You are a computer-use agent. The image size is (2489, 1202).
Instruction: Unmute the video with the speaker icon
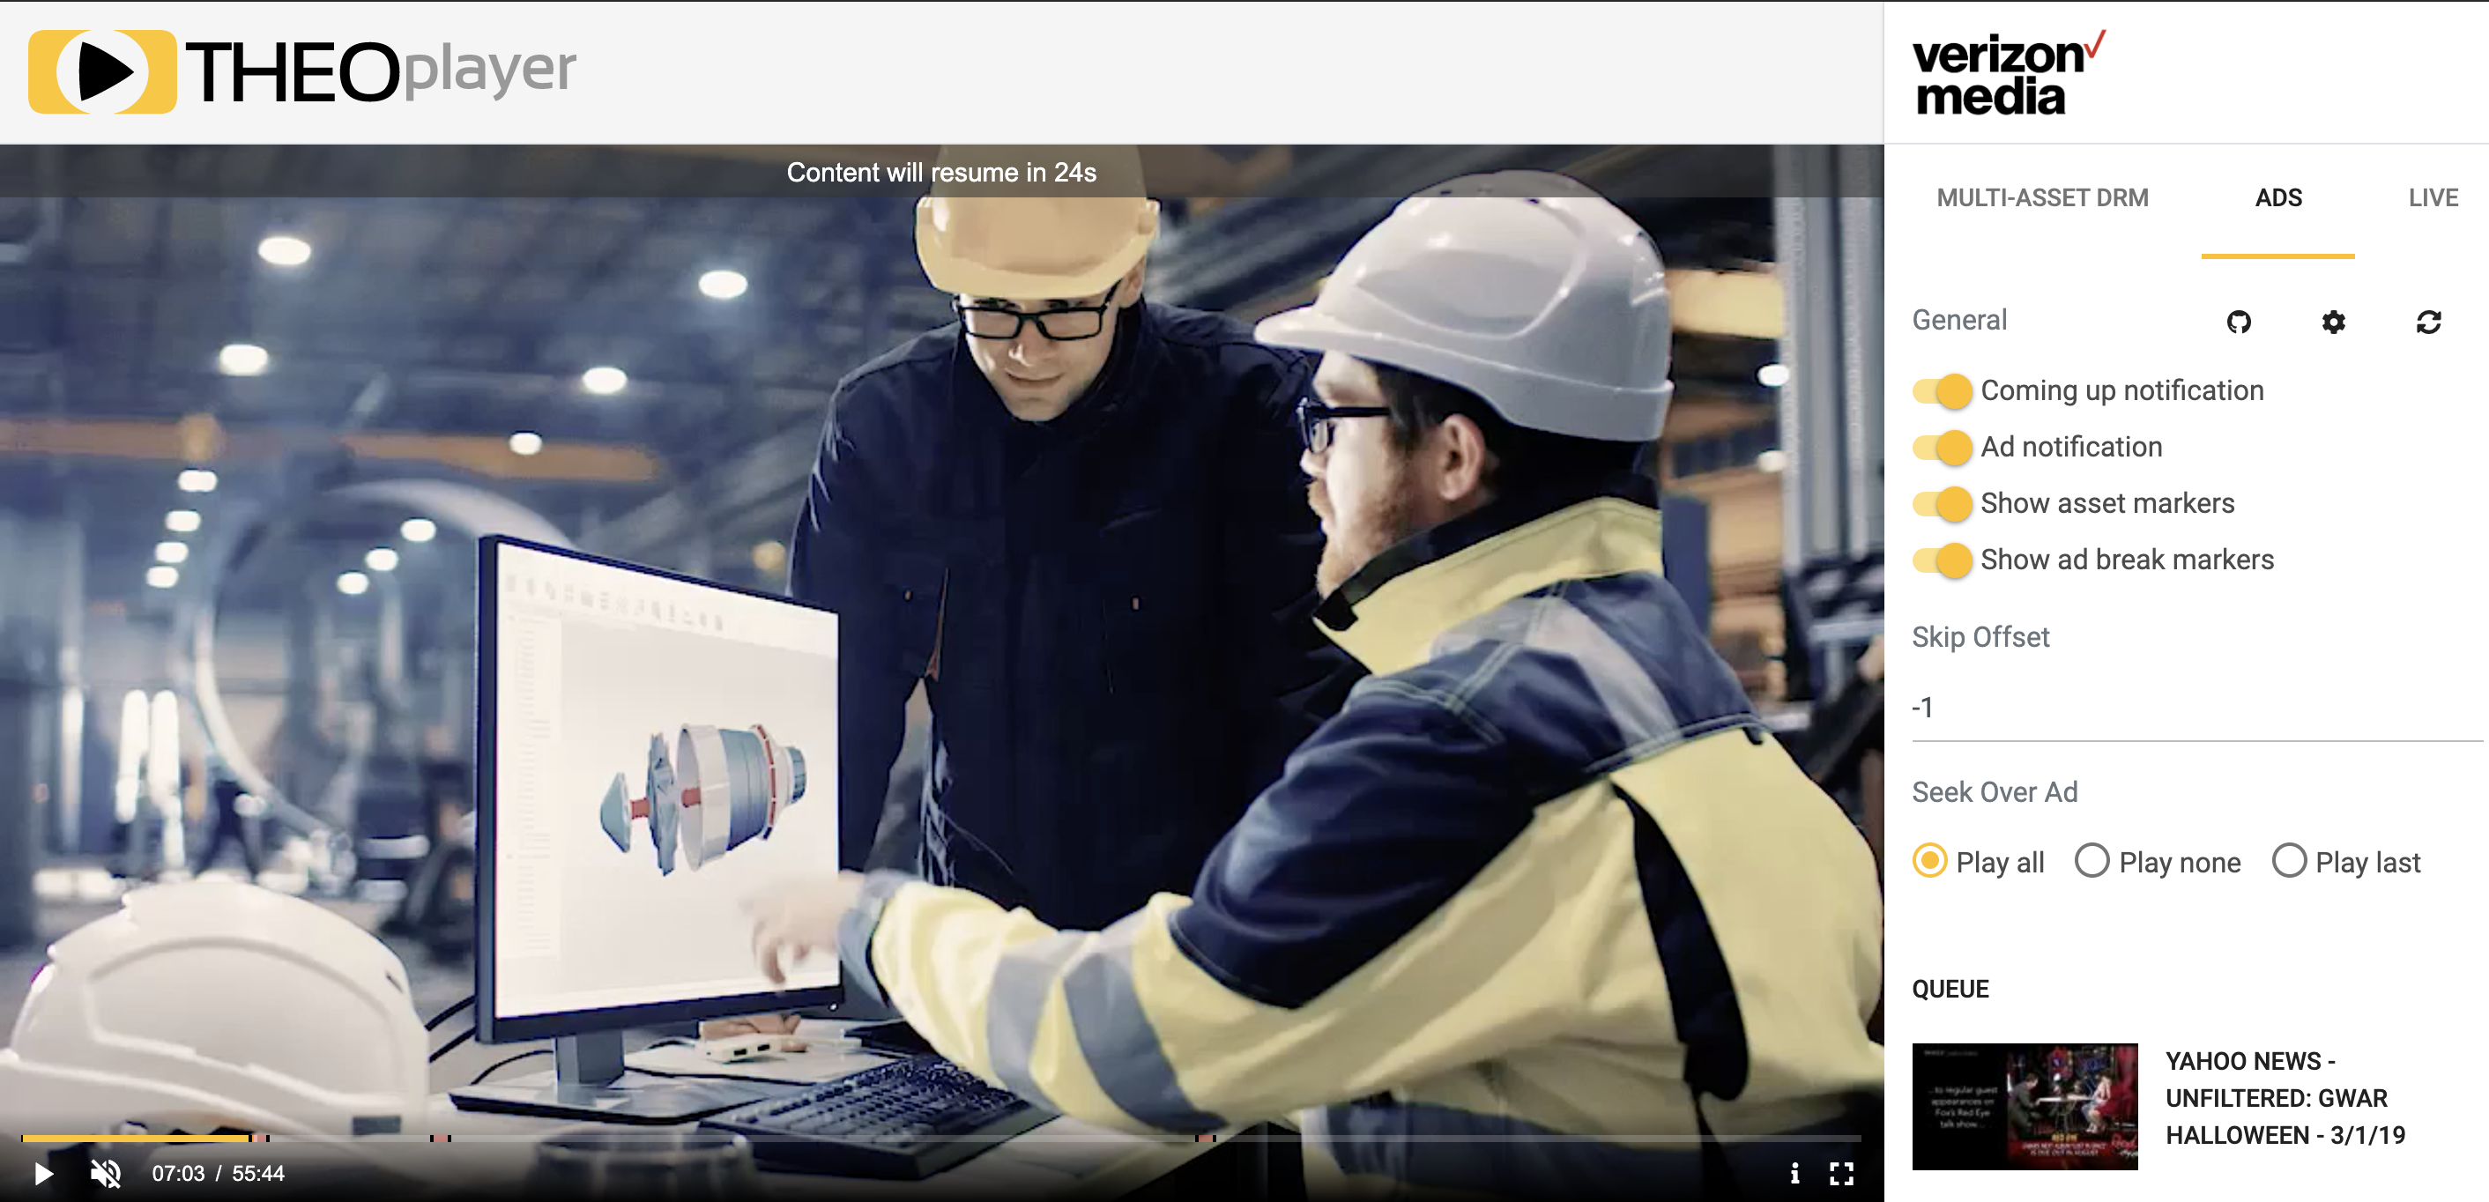[105, 1173]
